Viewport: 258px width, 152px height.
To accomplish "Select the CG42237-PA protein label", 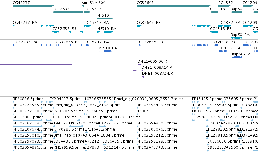I will (25, 42).
